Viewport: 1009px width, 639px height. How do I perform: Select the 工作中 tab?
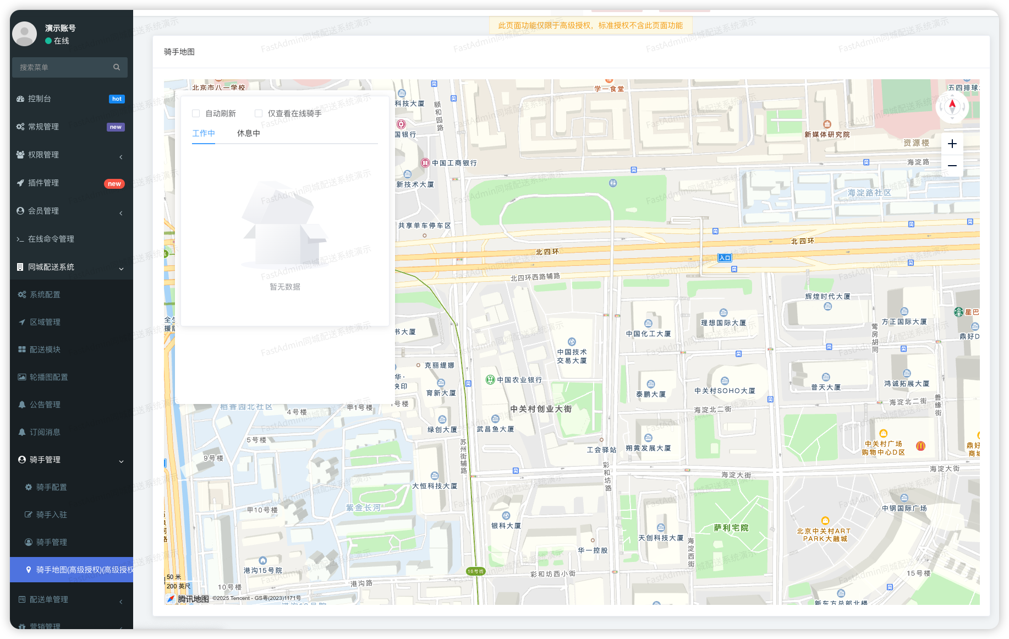tap(204, 133)
